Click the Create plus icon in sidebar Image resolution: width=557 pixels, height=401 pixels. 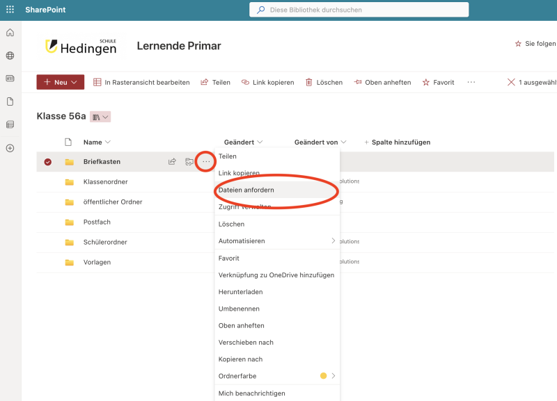pyautogui.click(x=10, y=148)
